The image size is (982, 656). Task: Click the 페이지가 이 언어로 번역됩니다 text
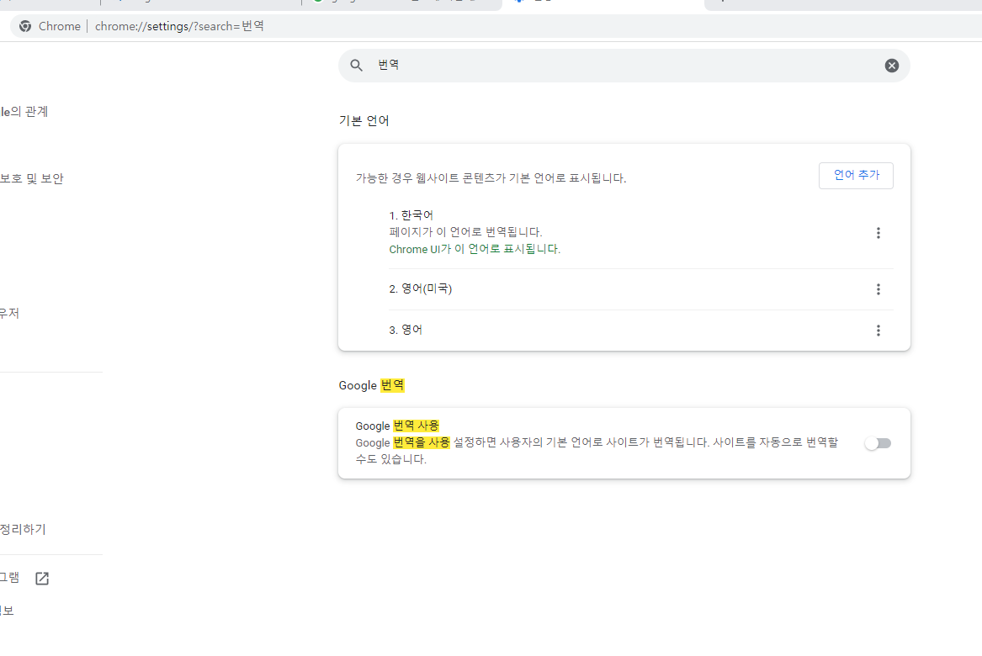(x=465, y=232)
